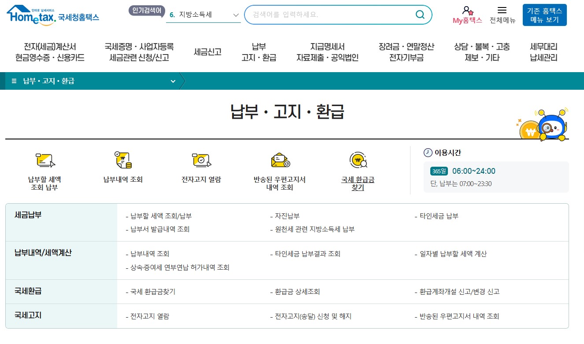This screenshot has height=344, width=584.
Task: Open 전자고지 열람 via its icon
Action: tap(201, 160)
